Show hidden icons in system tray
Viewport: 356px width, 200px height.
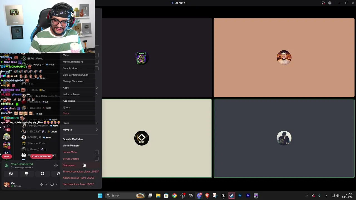307,196
